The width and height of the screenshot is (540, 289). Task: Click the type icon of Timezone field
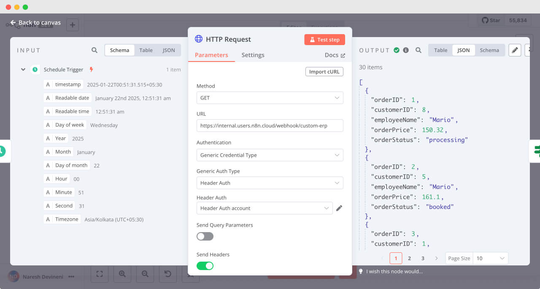(x=48, y=219)
